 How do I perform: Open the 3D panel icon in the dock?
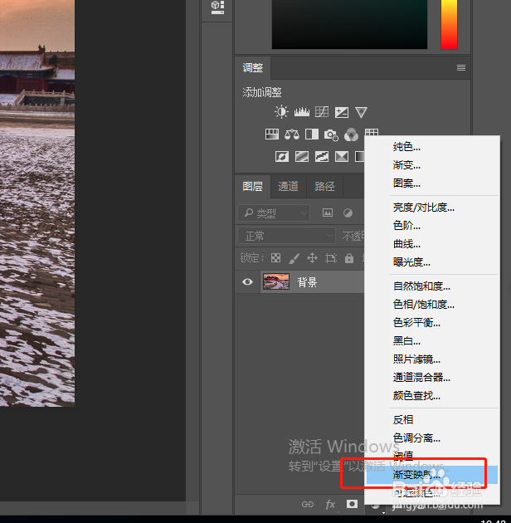pyautogui.click(x=217, y=7)
